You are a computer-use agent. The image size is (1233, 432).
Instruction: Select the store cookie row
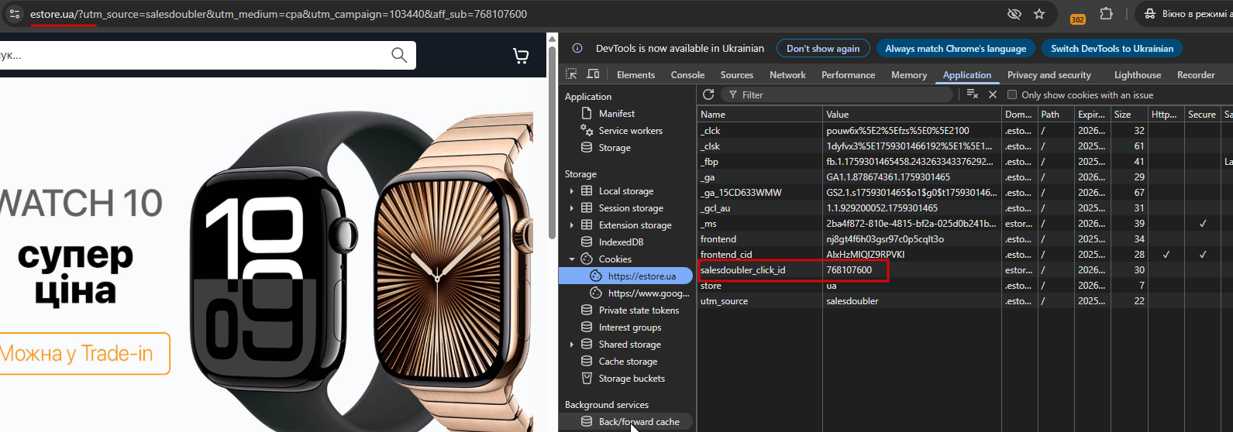(965, 286)
